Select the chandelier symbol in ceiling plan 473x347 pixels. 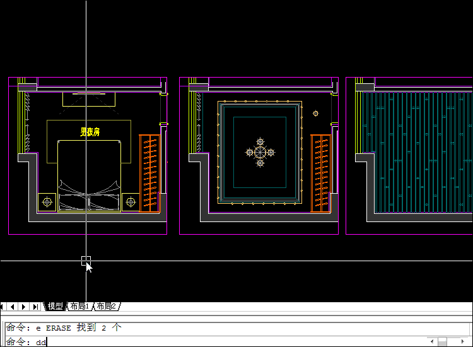click(260, 153)
